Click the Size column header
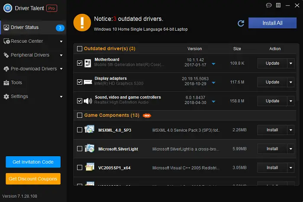 [237, 49]
